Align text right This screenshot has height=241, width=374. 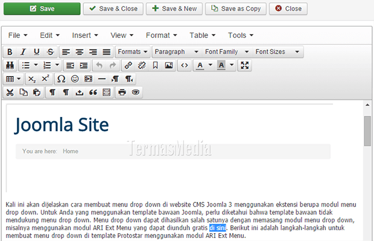click(x=93, y=52)
